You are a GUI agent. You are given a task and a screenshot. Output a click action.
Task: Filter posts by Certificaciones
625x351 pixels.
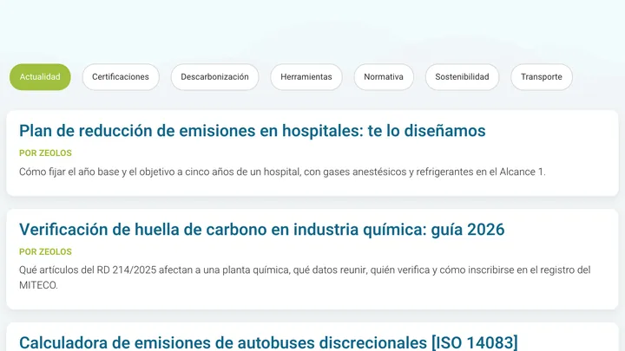click(x=121, y=77)
